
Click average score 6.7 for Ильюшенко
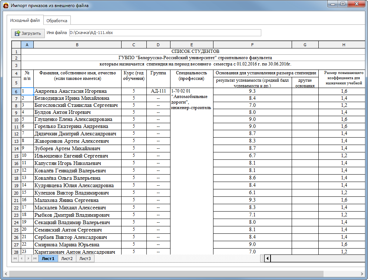coord(252,156)
